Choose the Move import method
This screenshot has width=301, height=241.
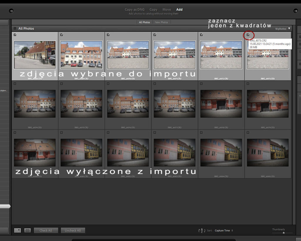tap(167, 10)
